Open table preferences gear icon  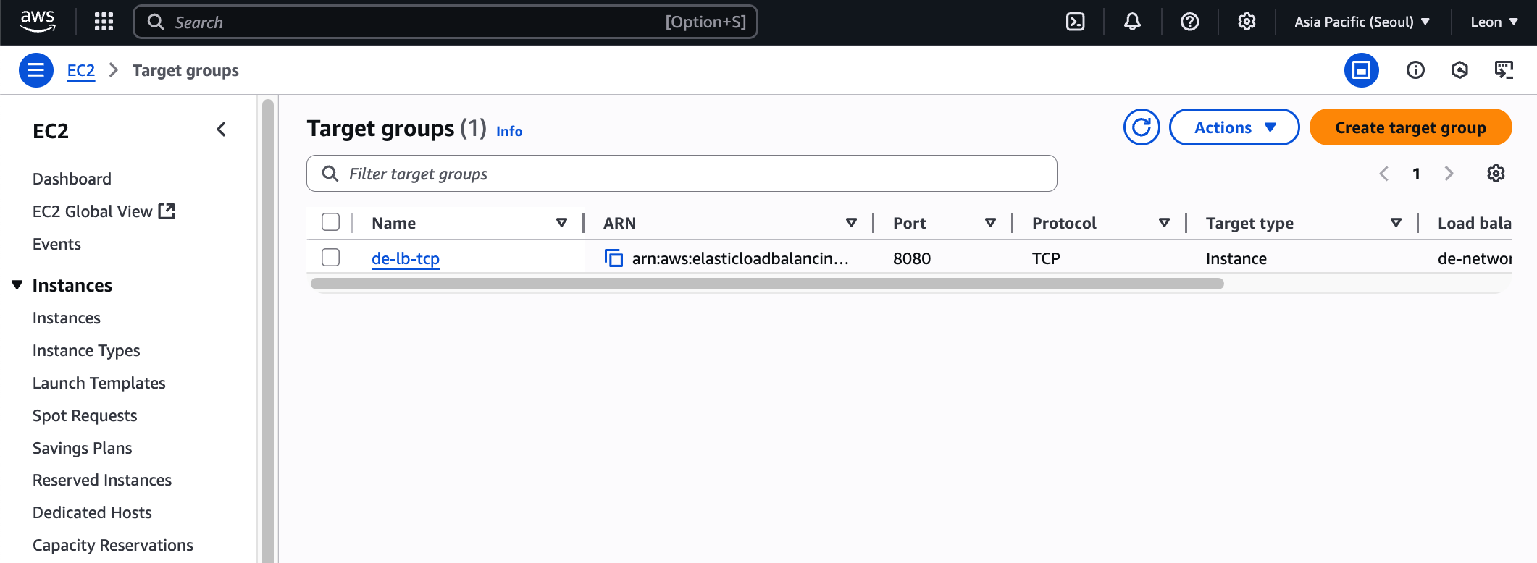1496,174
